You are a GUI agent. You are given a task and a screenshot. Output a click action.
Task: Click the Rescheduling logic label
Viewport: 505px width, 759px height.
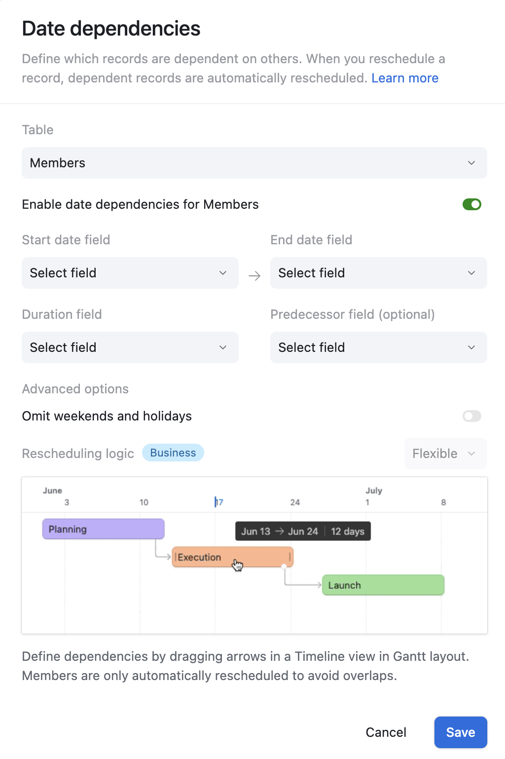point(78,454)
